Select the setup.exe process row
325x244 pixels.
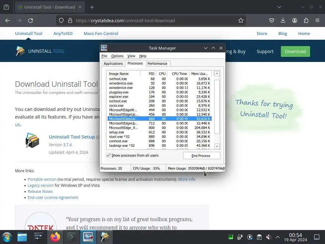tap(159, 132)
